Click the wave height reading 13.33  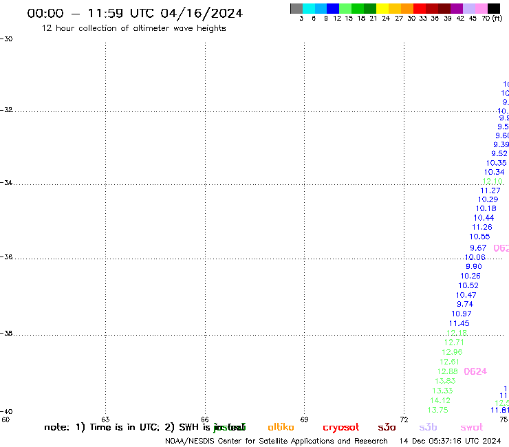coord(442,391)
